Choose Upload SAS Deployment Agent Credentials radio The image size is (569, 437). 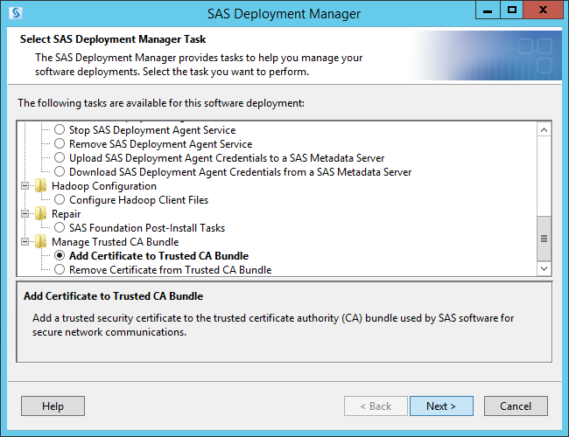click(60, 158)
